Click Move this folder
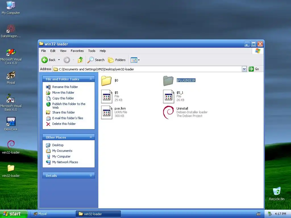The height and width of the screenshot is (218, 291). [63, 93]
